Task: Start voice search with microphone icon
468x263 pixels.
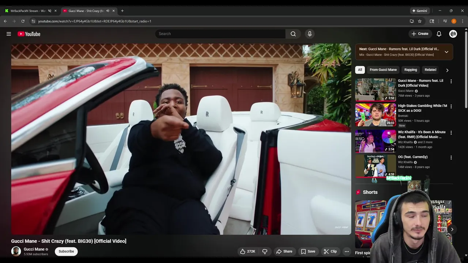Action: point(310,34)
